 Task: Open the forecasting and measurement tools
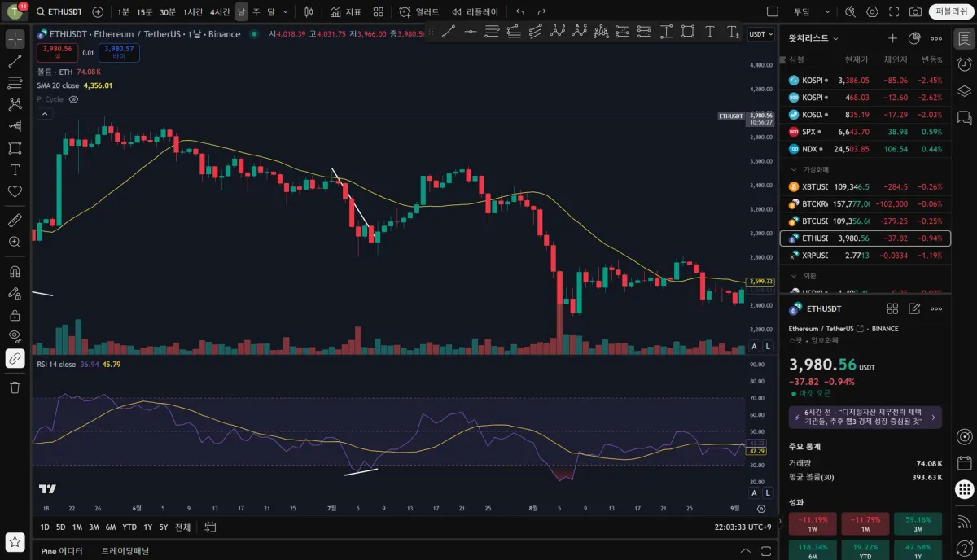pos(15,125)
